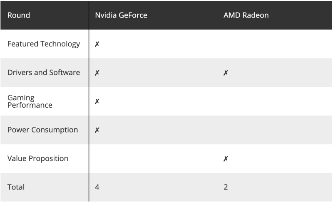
Task: Select AMD's total score of 2
Action: (x=226, y=187)
